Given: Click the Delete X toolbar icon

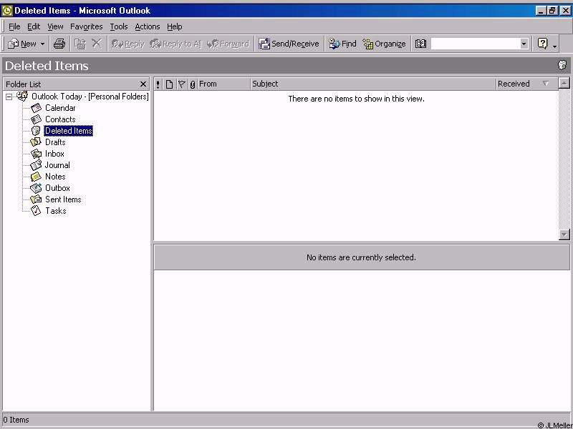Looking at the screenshot, I should [97, 44].
